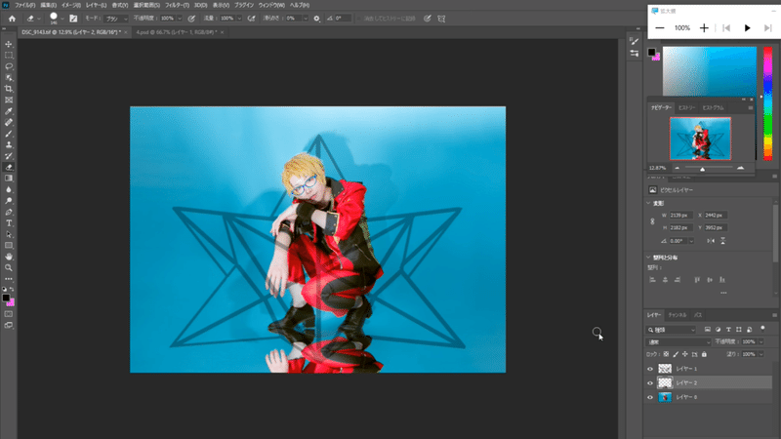Screen dimensions: 781x439
Task: Click zoom out minus in magnifier window
Action: point(660,28)
